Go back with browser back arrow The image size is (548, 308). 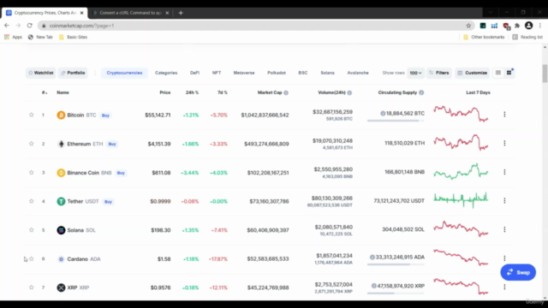pyautogui.click(x=7, y=26)
